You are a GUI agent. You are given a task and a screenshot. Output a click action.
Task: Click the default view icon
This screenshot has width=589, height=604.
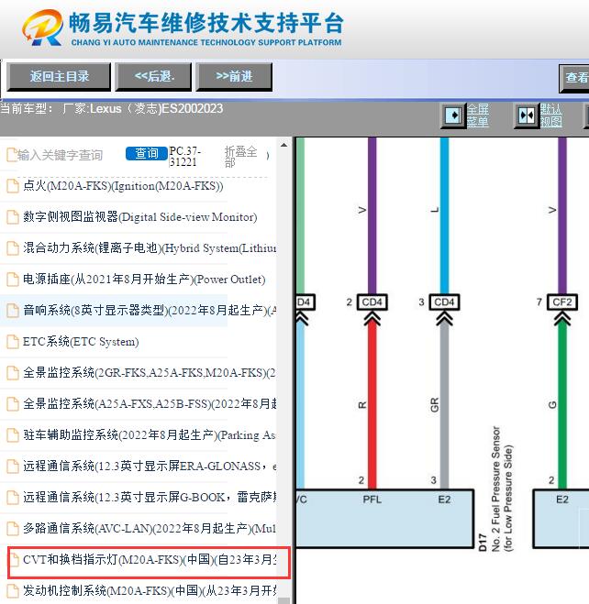(527, 115)
